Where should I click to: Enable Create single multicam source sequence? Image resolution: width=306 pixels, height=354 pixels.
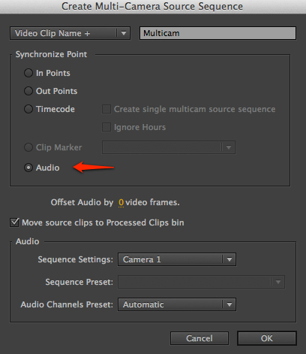click(x=106, y=109)
